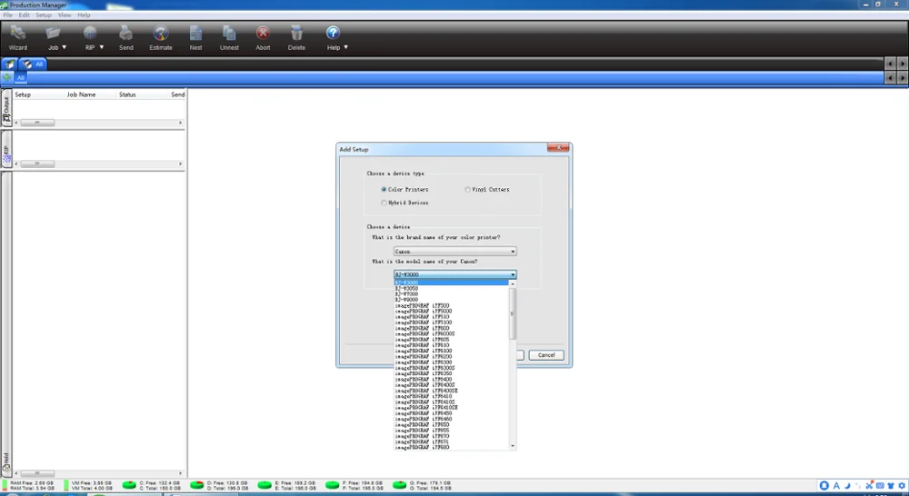Open the File menu

coord(8,15)
